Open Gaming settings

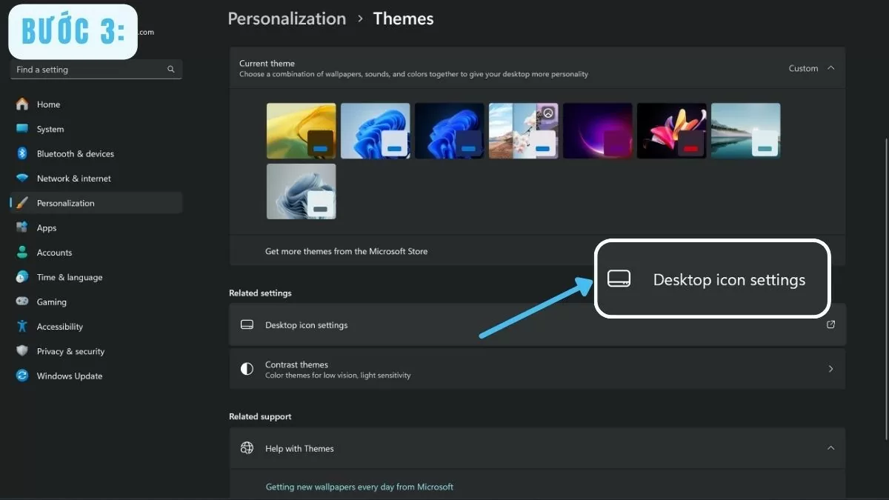click(x=49, y=301)
